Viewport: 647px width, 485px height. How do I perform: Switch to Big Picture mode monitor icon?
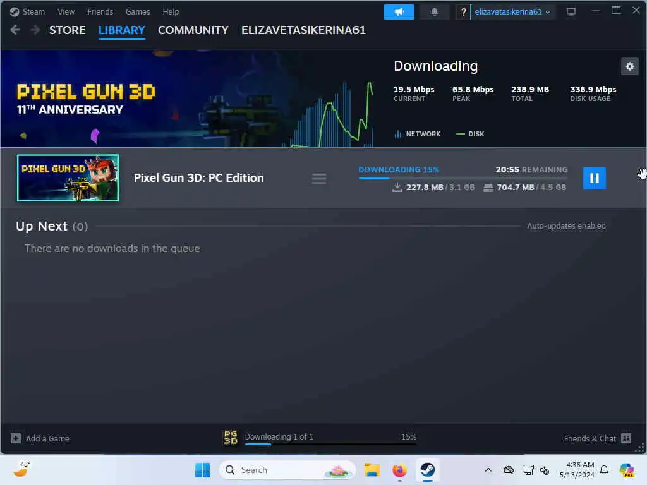[571, 12]
